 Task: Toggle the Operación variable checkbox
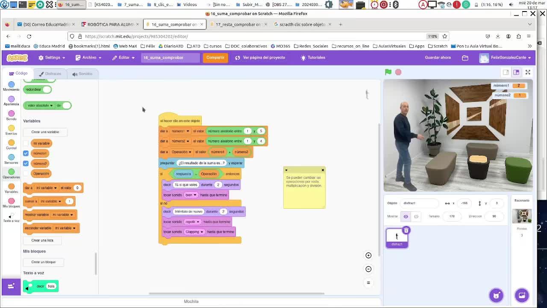pyautogui.click(x=26, y=173)
